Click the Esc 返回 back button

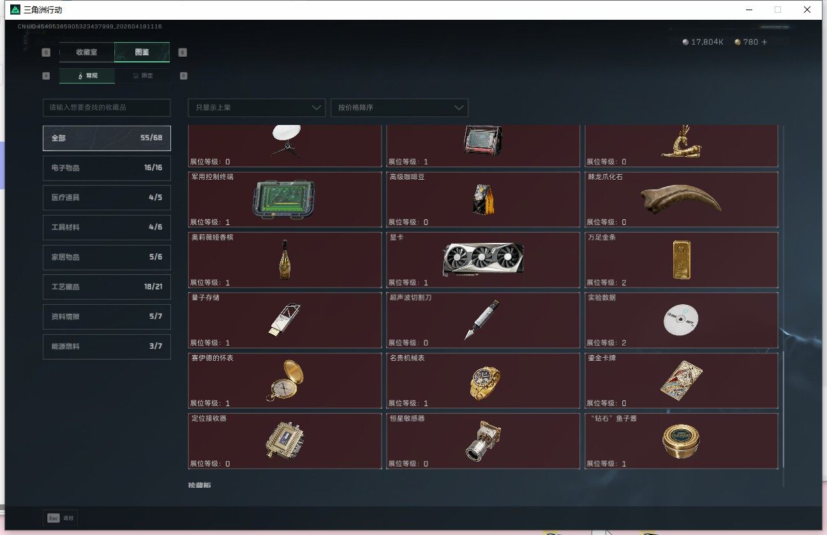(x=61, y=518)
